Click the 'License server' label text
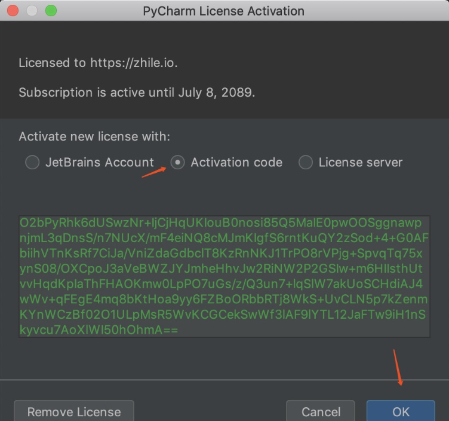Image resolution: width=449 pixels, height=421 pixels. tap(361, 162)
